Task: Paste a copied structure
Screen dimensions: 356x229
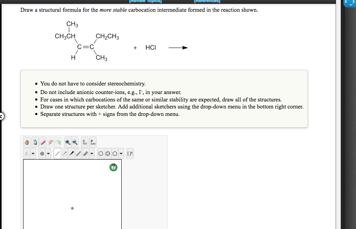Action: pyautogui.click(x=92, y=142)
